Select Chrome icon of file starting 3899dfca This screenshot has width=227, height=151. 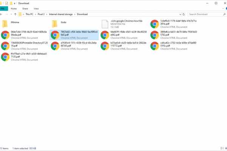(155, 35)
